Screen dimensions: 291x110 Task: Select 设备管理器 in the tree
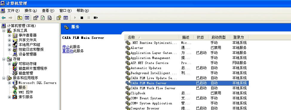[27, 54]
